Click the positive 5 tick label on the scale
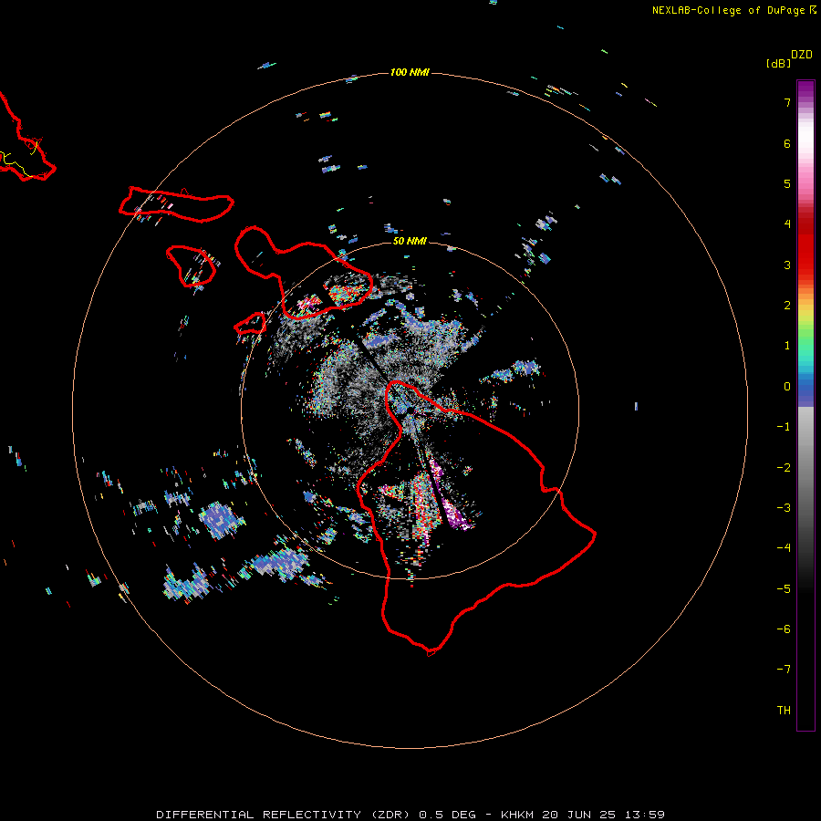Viewport: 821px width, 821px height. pyautogui.click(x=787, y=183)
